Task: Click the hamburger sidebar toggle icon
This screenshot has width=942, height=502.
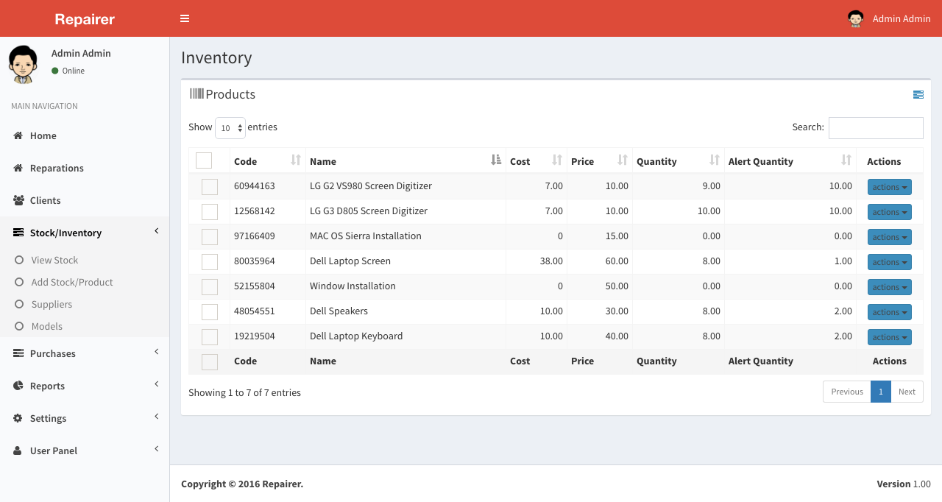Action: (185, 18)
